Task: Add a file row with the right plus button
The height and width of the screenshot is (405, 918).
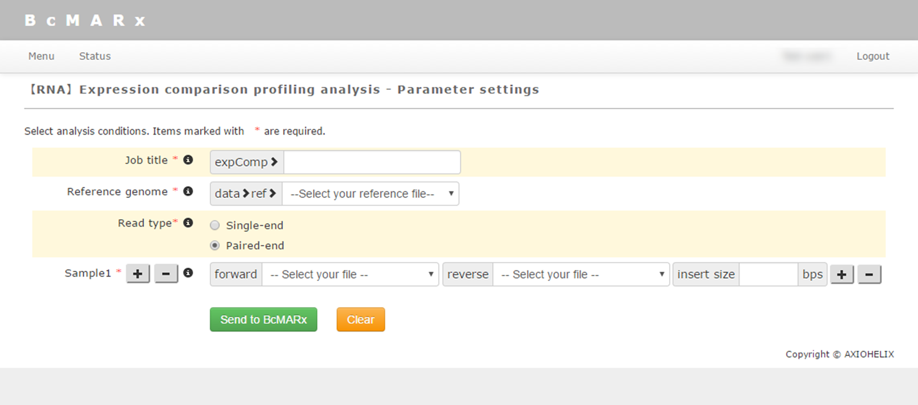Action: click(x=842, y=274)
